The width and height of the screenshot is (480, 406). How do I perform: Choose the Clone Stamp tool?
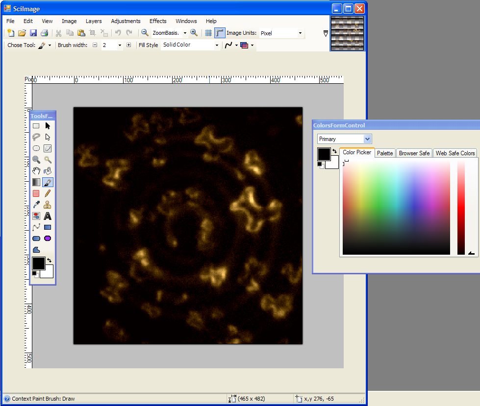48,205
